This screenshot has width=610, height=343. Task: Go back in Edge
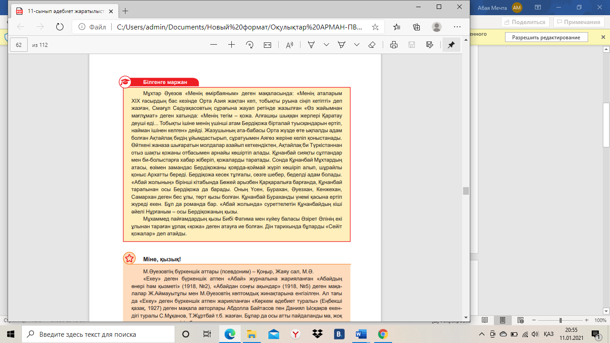point(21,27)
